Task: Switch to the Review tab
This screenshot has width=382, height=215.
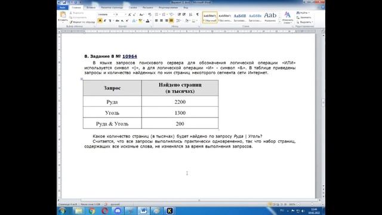Action: click(x=168, y=8)
